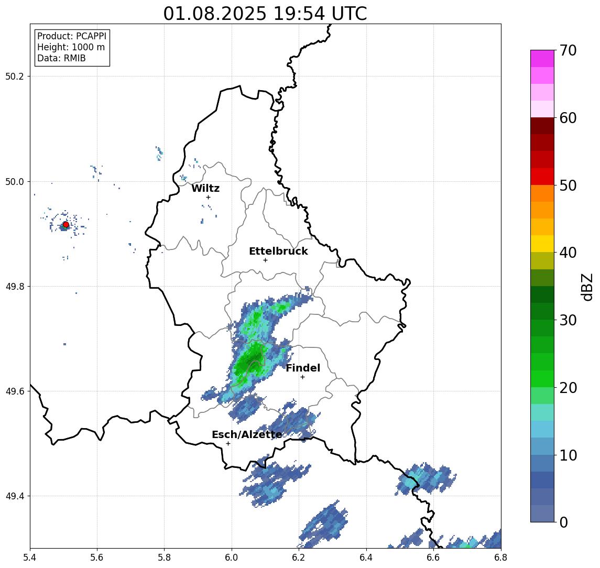The width and height of the screenshot is (600, 568).
Task: Click the colorbar tick label '10'
Action: [568, 455]
